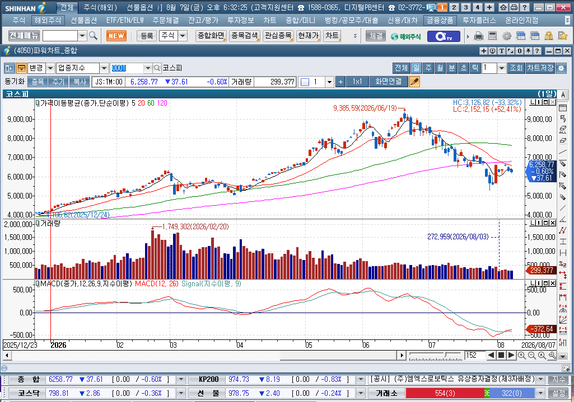The height and width of the screenshot is (402, 574).
Task: Open the code 0001 dropdown arrow
Action: [x=147, y=68]
